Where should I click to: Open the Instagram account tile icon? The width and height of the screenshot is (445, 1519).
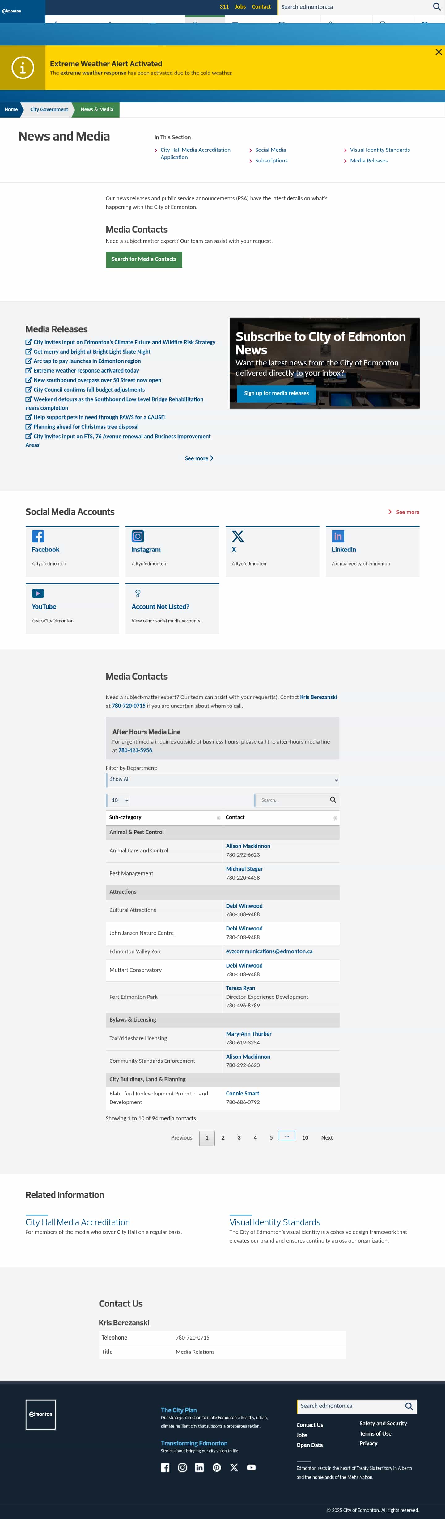click(x=138, y=536)
